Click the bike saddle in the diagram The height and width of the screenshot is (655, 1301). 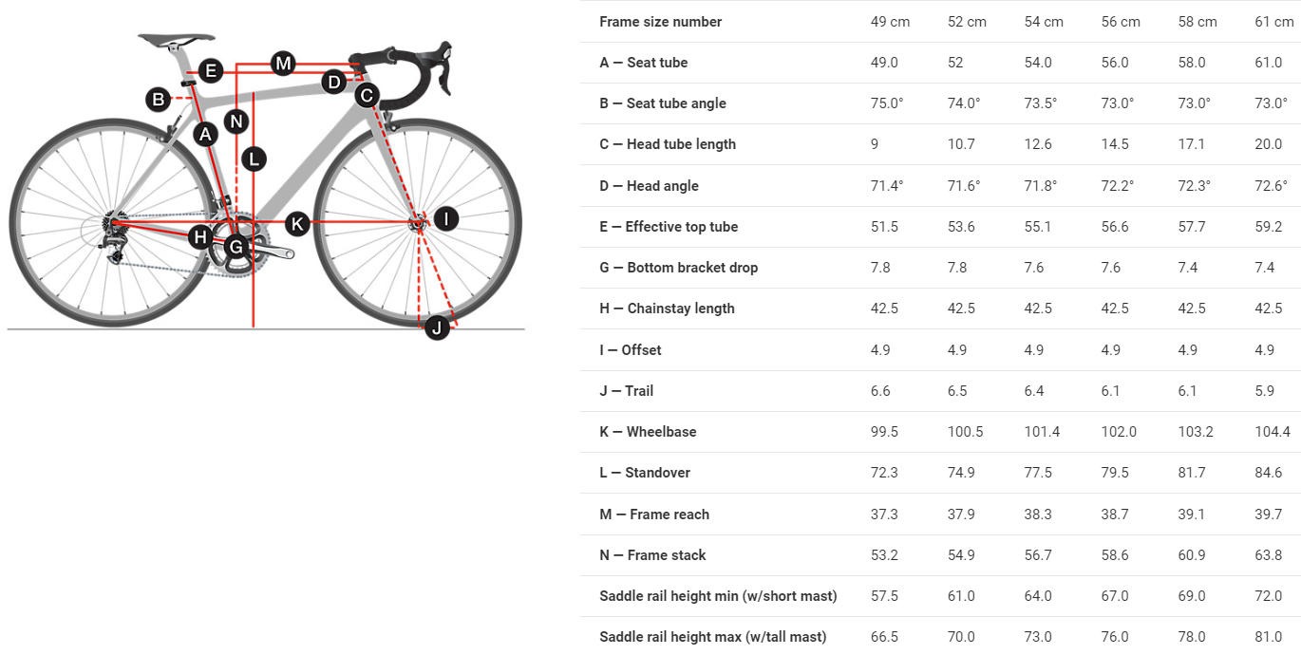pos(176,40)
